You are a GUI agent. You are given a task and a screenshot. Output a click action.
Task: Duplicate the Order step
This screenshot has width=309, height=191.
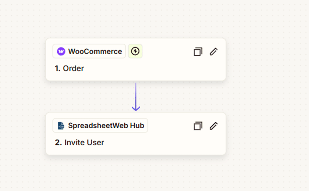click(198, 52)
